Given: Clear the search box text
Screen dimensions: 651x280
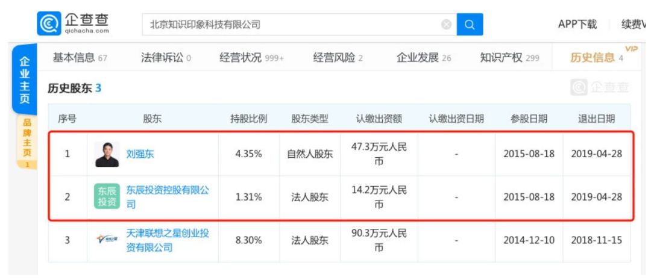Looking at the screenshot, I should point(446,25).
